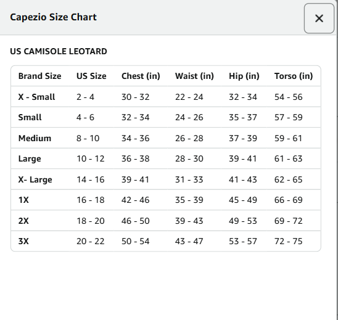Select the Waist (in) column header
The image size is (338, 320).
coord(194,76)
